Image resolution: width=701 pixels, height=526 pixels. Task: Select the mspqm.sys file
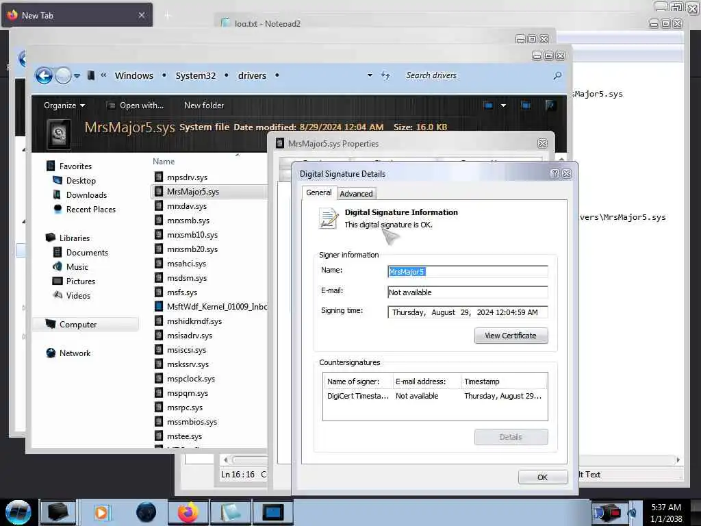click(188, 393)
